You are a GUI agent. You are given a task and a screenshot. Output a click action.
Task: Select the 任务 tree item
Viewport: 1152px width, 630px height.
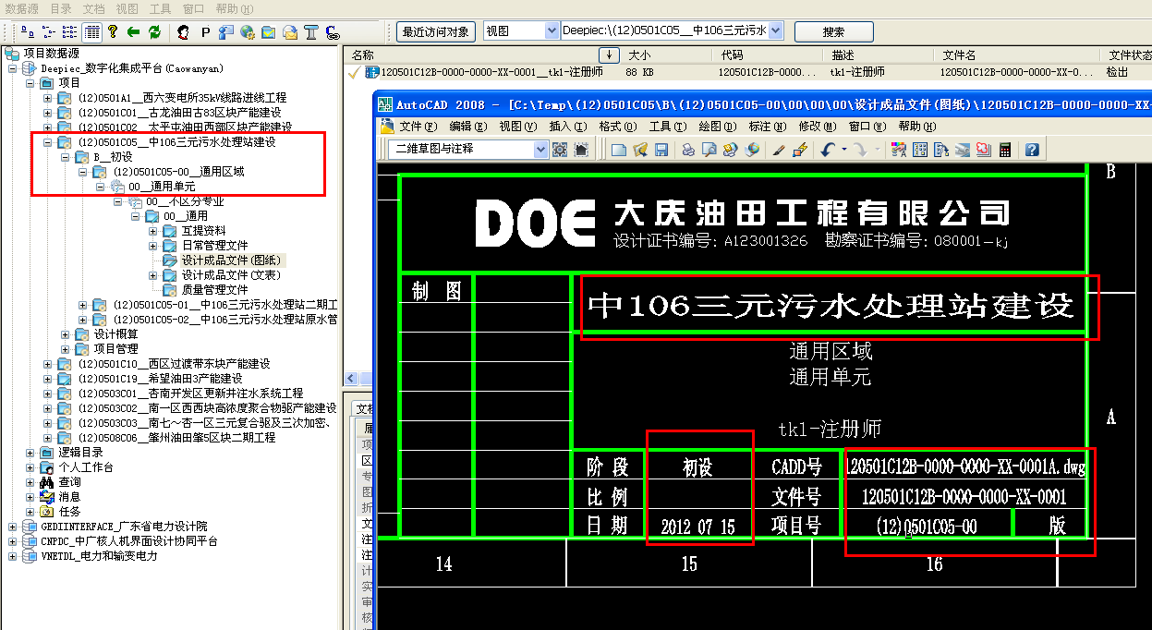point(69,512)
